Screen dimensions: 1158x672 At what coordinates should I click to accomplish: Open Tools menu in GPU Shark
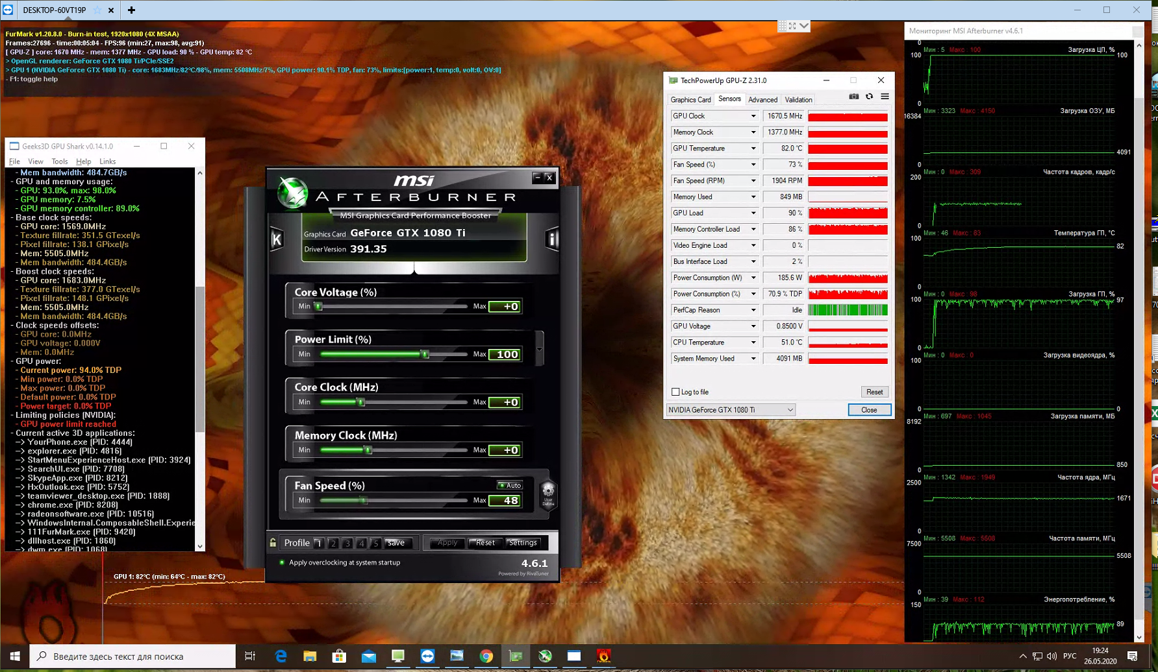click(x=60, y=162)
